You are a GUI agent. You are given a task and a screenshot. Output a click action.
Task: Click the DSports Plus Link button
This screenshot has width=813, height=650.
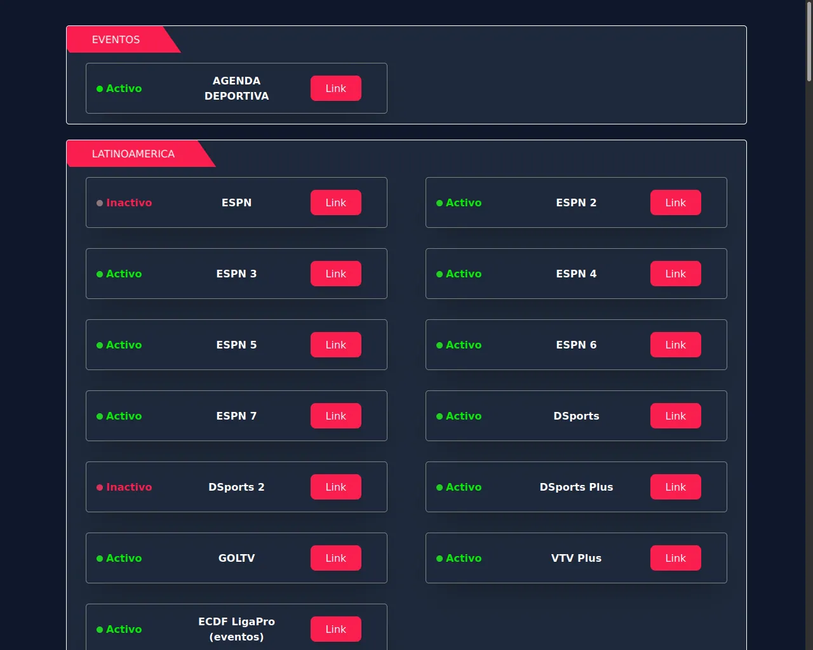676,487
